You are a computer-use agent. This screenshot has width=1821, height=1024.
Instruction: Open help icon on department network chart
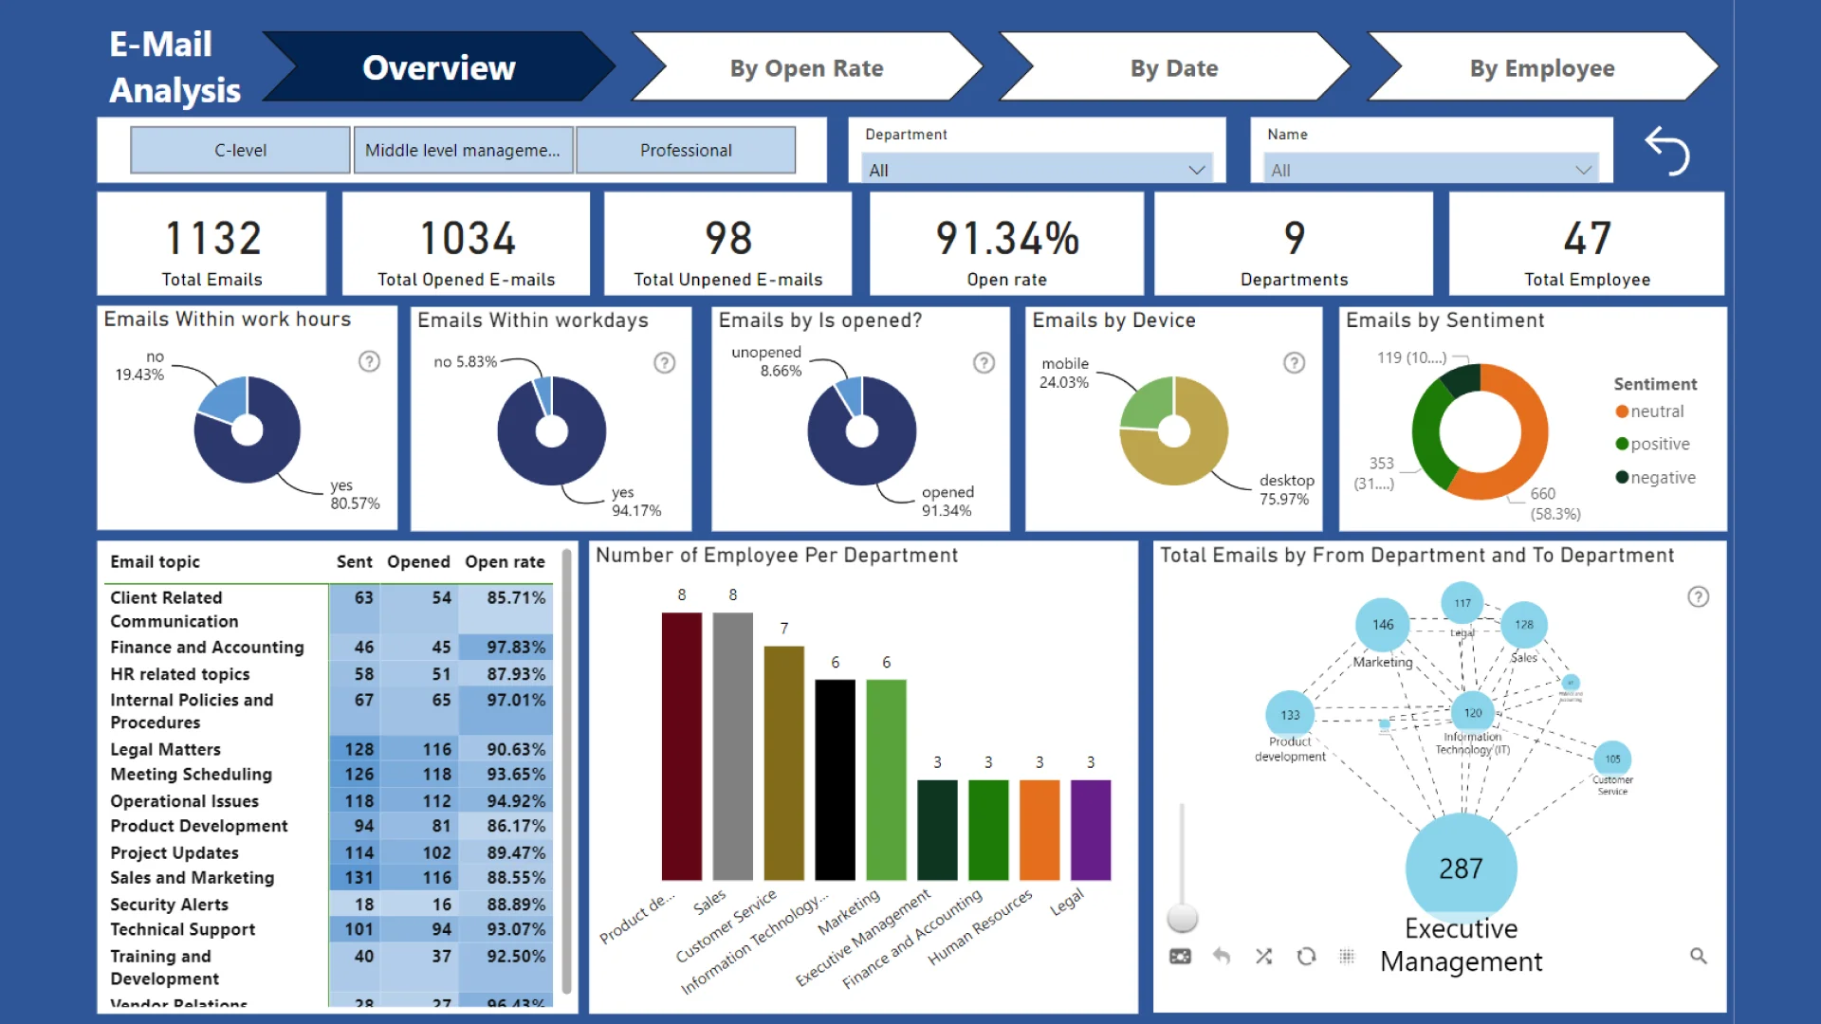(x=1699, y=596)
